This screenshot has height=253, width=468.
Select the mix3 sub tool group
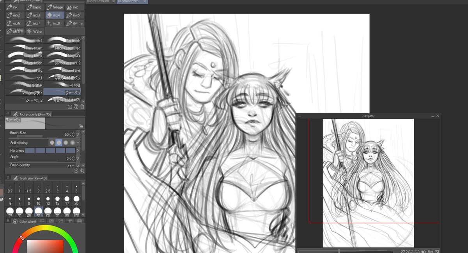[x=34, y=15]
